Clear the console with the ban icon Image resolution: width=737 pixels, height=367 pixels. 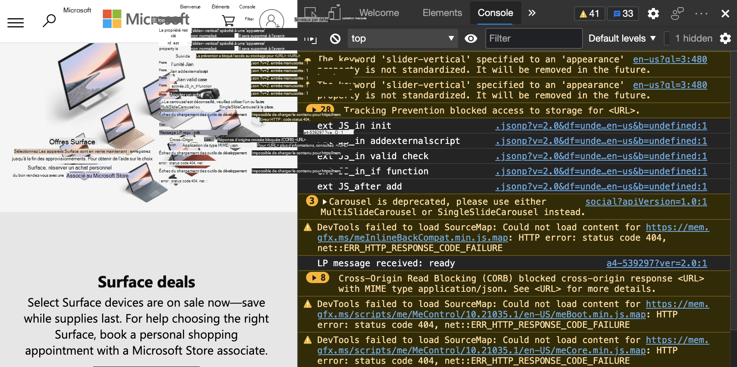pos(335,39)
